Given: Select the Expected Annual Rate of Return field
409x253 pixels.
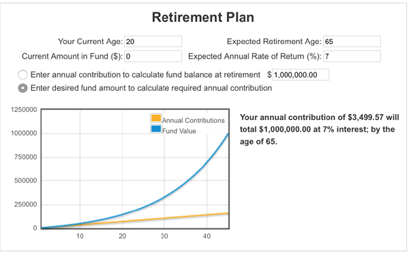Looking at the screenshot, I should point(352,57).
